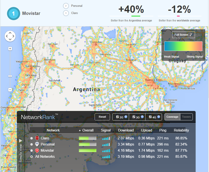Zoom in with the plus button
Image resolution: width=209 pixels, height=172 pixels.
pyautogui.click(x=10, y=49)
